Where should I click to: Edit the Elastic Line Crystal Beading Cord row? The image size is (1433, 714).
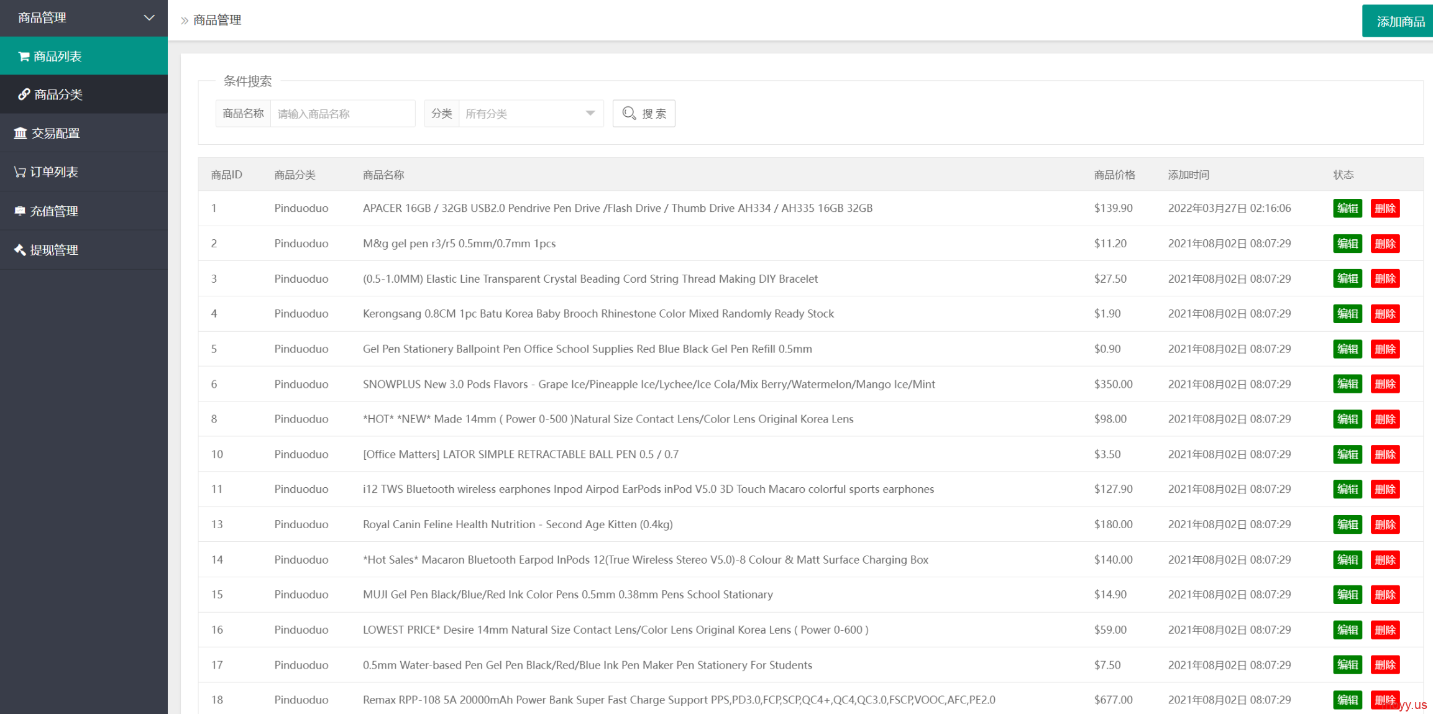(1347, 278)
